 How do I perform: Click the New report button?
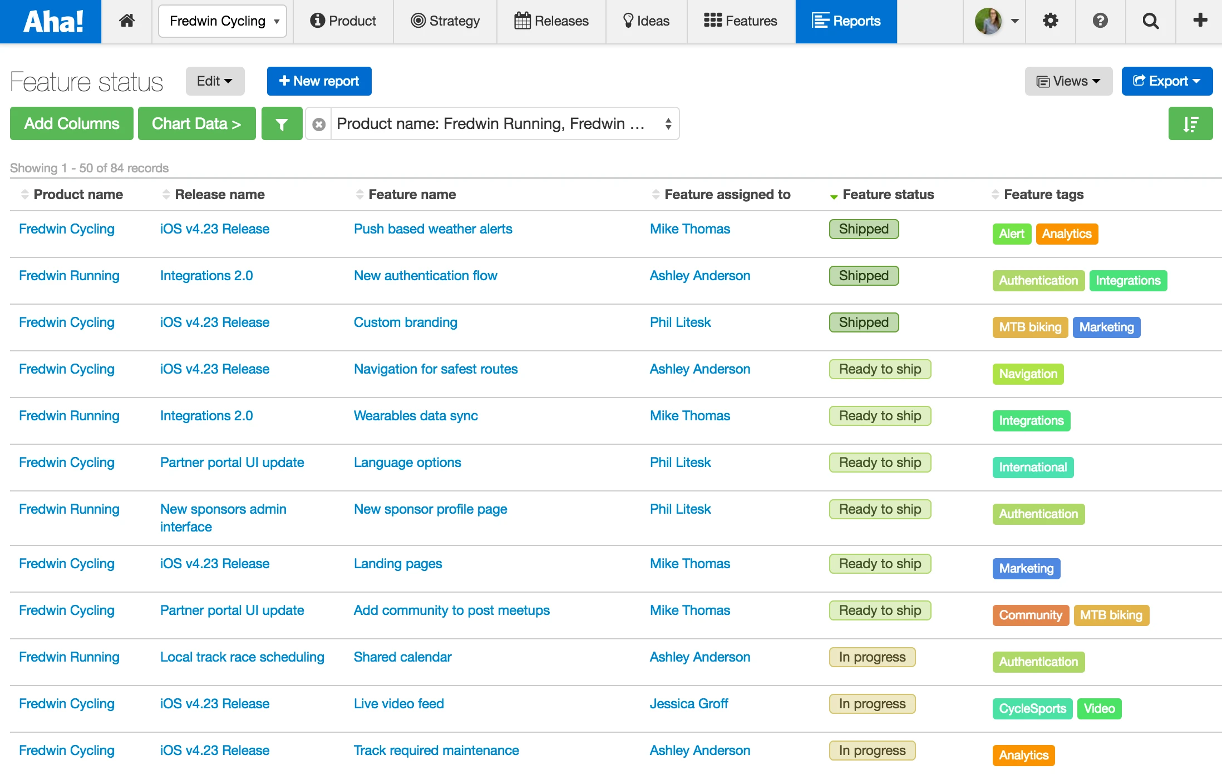coord(319,81)
